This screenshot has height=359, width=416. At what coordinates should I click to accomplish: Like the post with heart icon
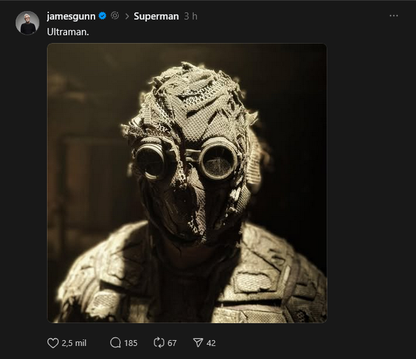(x=53, y=343)
